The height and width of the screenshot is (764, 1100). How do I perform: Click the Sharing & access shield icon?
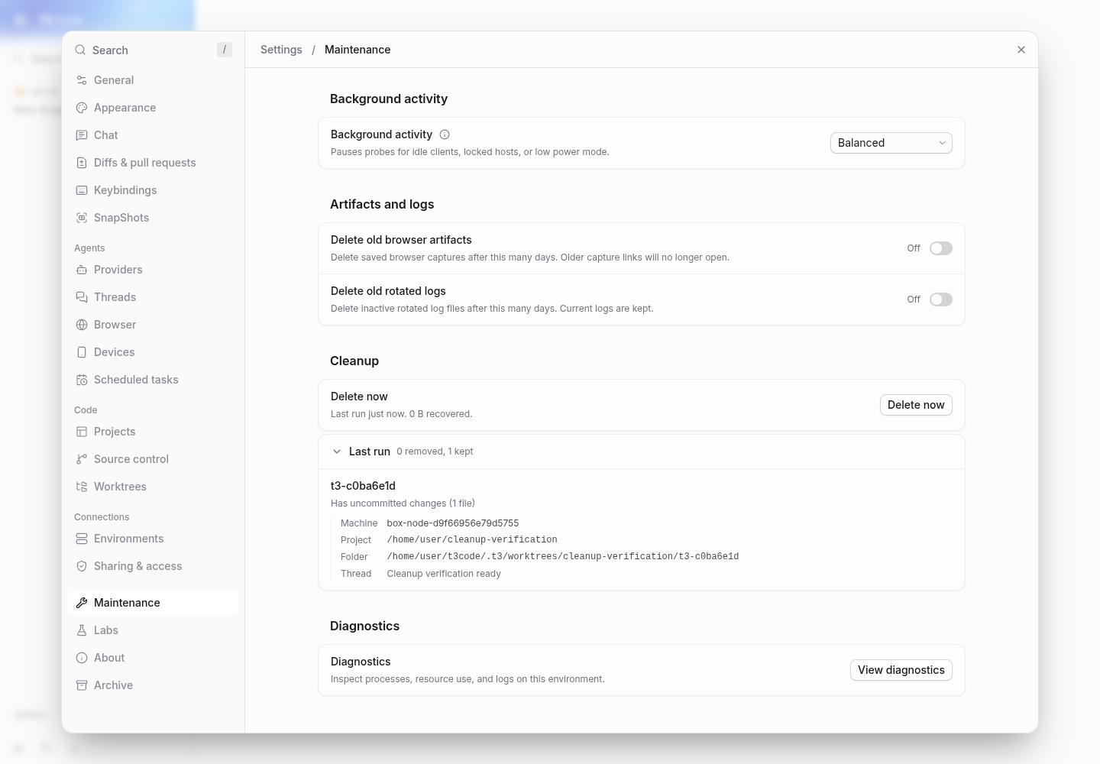[82, 566]
